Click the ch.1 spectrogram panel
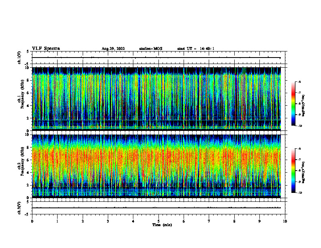This screenshot has width=321, height=248. pos(156,99)
